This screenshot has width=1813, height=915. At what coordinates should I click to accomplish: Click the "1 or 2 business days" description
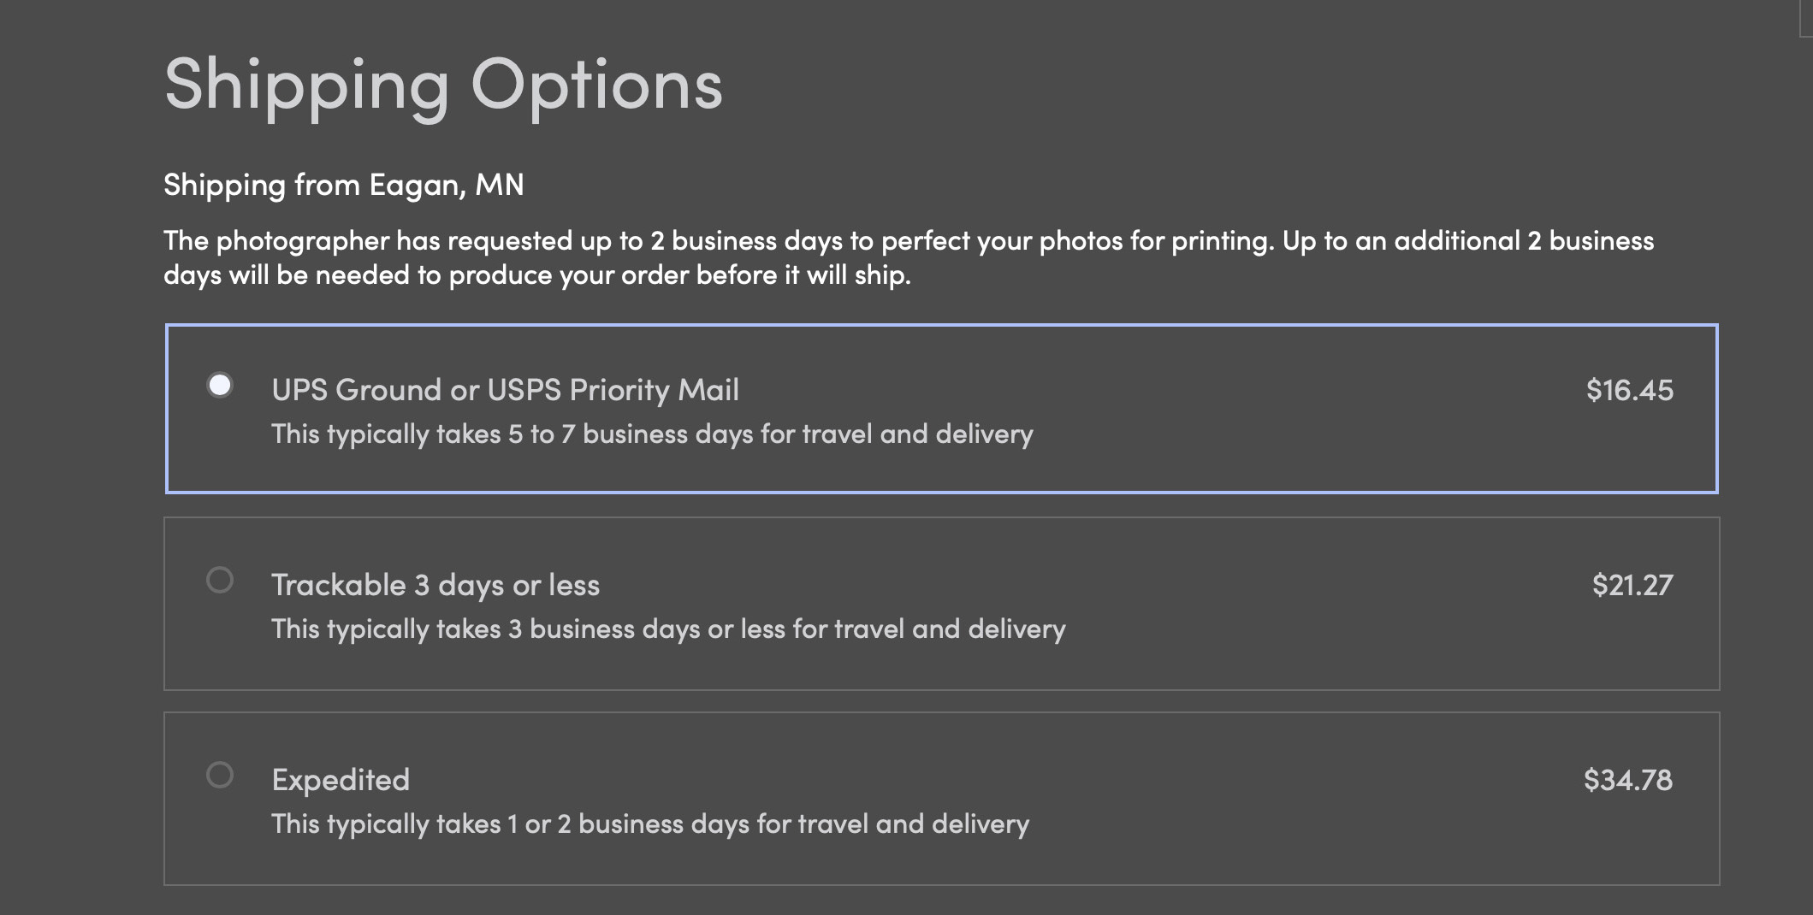pos(650,824)
